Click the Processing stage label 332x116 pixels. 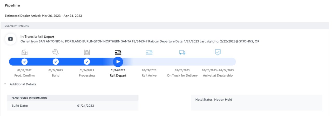(x=87, y=76)
